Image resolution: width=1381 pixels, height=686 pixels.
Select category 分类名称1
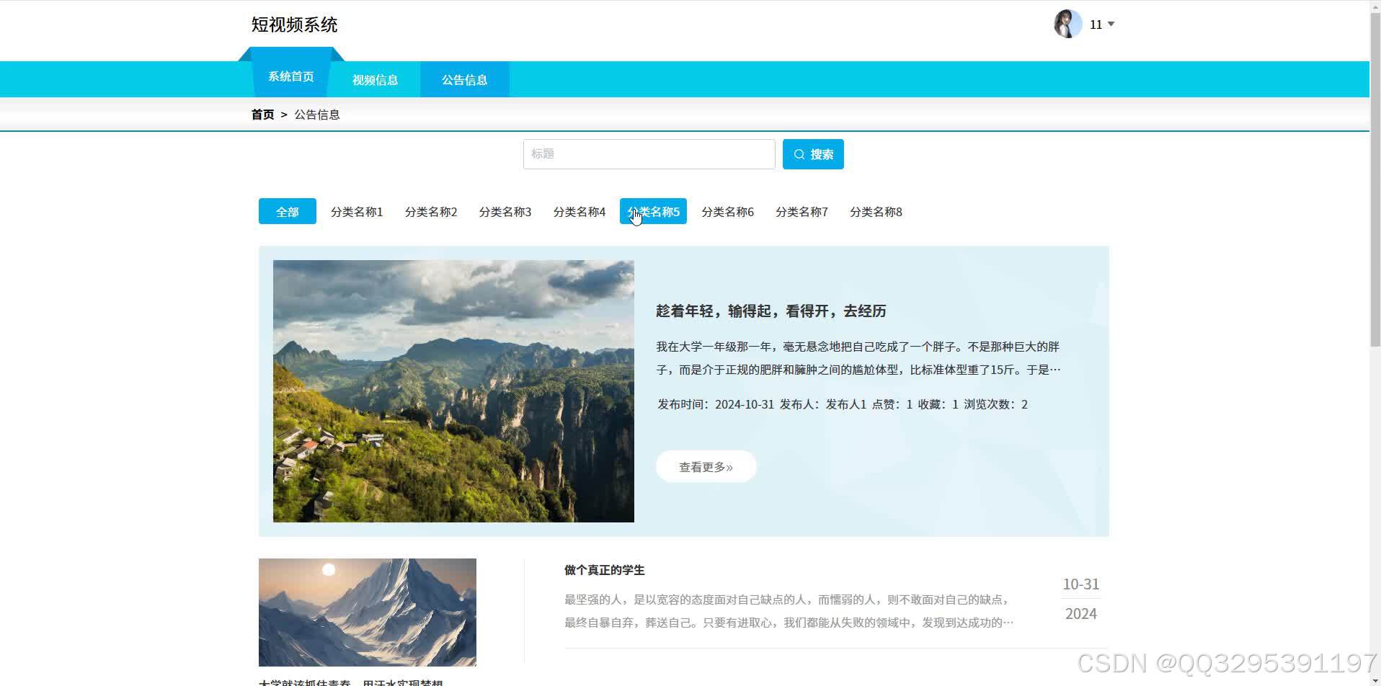(357, 211)
